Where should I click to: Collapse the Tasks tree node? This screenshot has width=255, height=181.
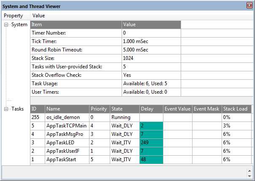tap(6, 109)
